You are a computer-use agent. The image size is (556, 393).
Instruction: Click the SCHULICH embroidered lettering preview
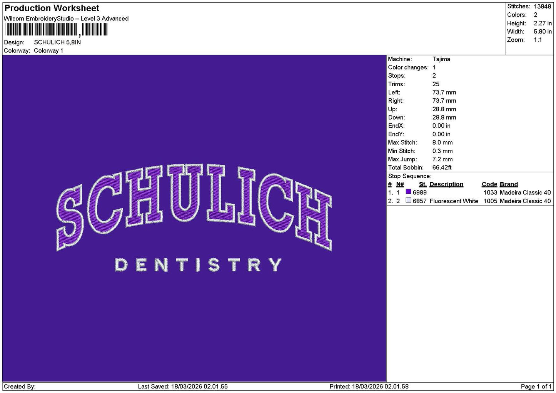[x=194, y=207]
